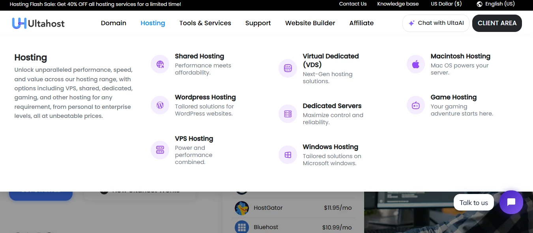Go to the Website Builder menu item
The height and width of the screenshot is (233, 533).
coord(310,23)
